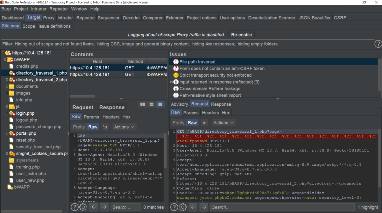
Task: Click the Re-enable logging button
Action: coord(241,35)
